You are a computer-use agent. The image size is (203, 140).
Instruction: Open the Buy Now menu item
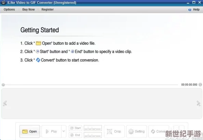(x=28, y=10)
